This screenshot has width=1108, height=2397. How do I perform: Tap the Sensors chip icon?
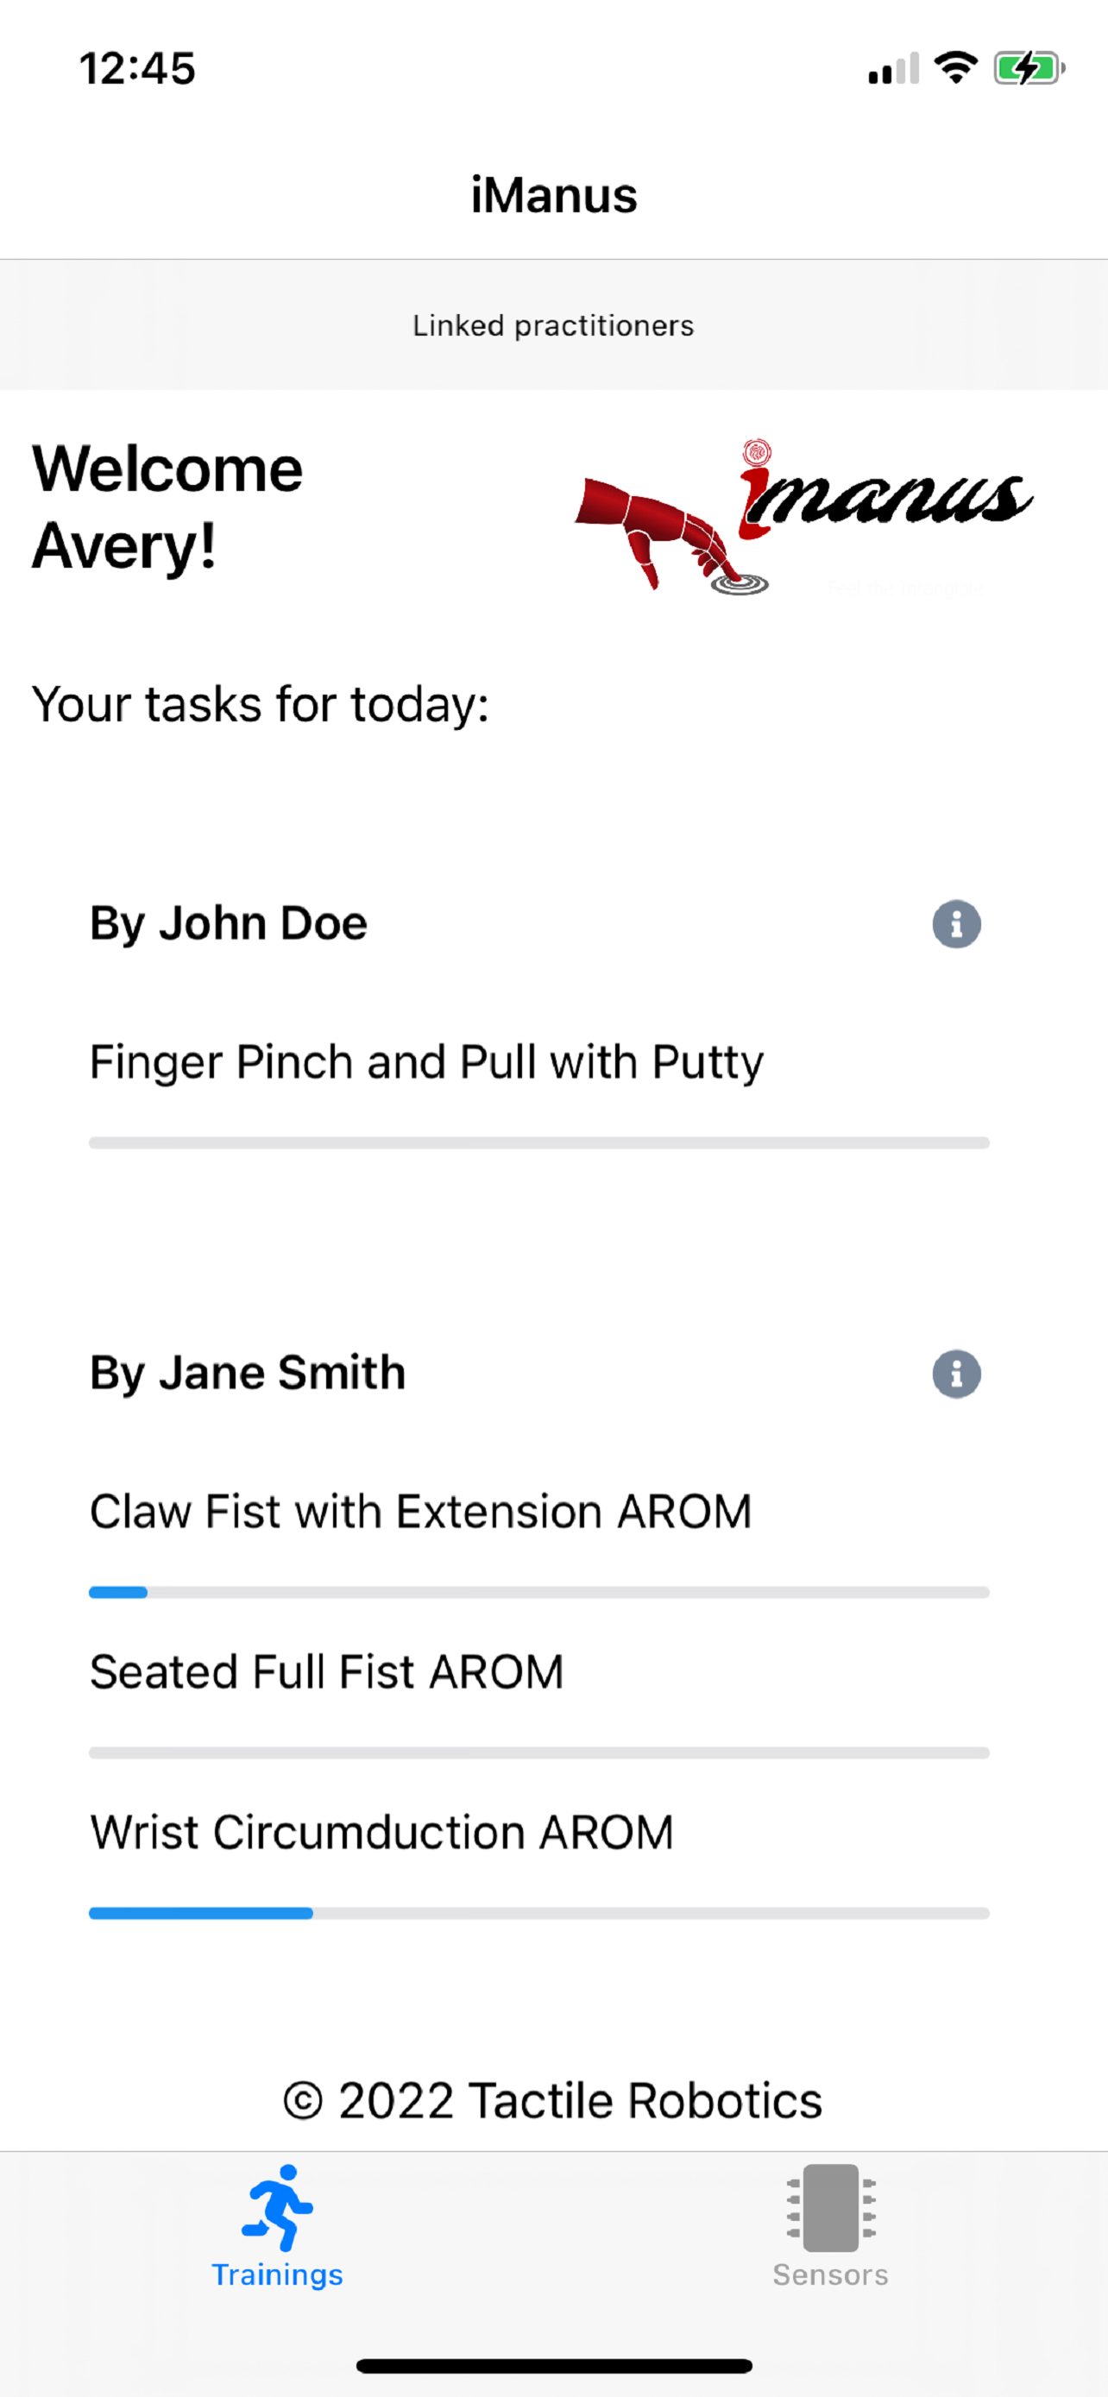click(831, 2207)
